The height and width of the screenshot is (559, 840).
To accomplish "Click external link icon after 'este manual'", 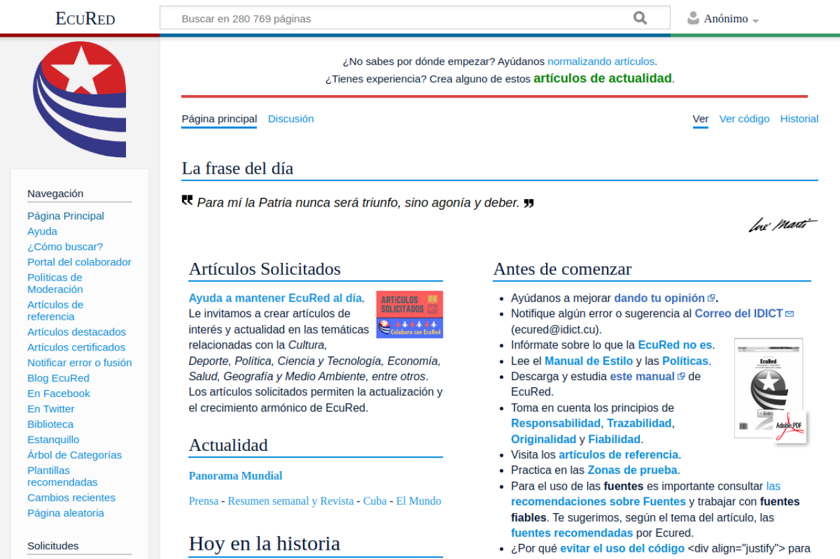I will point(681,377).
